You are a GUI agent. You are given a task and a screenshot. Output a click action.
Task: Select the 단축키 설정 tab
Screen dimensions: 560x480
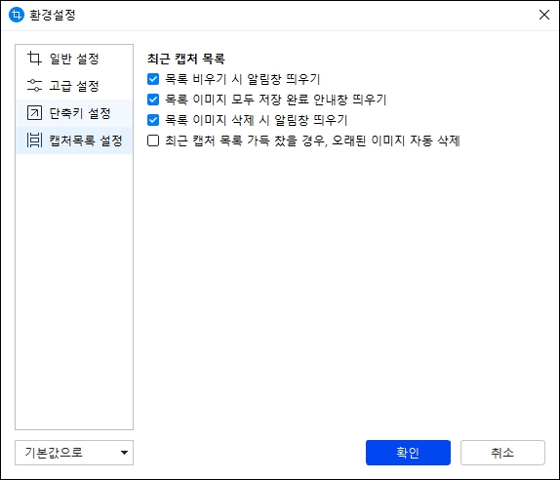pos(74,113)
